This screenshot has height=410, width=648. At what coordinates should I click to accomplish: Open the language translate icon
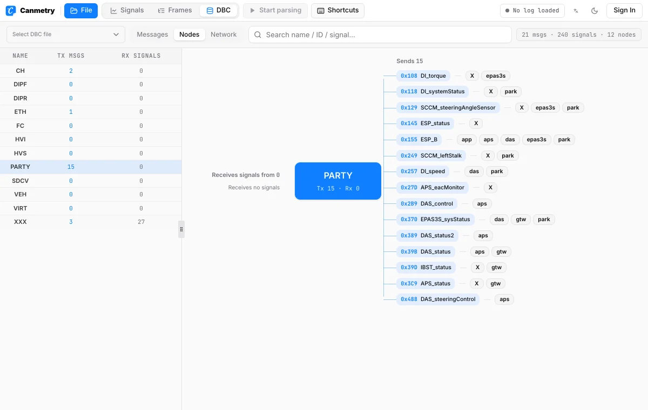click(x=576, y=10)
